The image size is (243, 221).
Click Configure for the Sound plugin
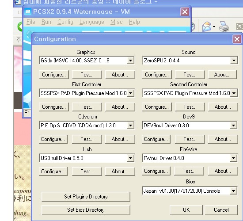click(x=157, y=75)
